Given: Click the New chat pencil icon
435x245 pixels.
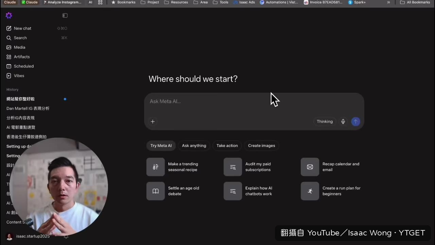Looking at the screenshot, I should 9,28.
